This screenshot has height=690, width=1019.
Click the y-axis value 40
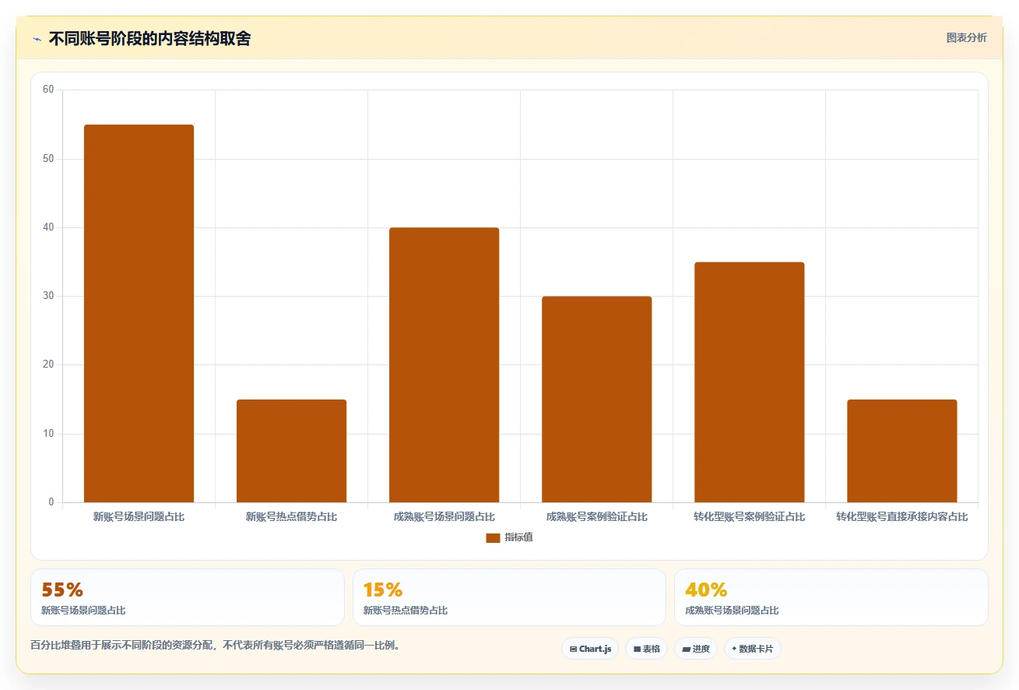coord(48,227)
